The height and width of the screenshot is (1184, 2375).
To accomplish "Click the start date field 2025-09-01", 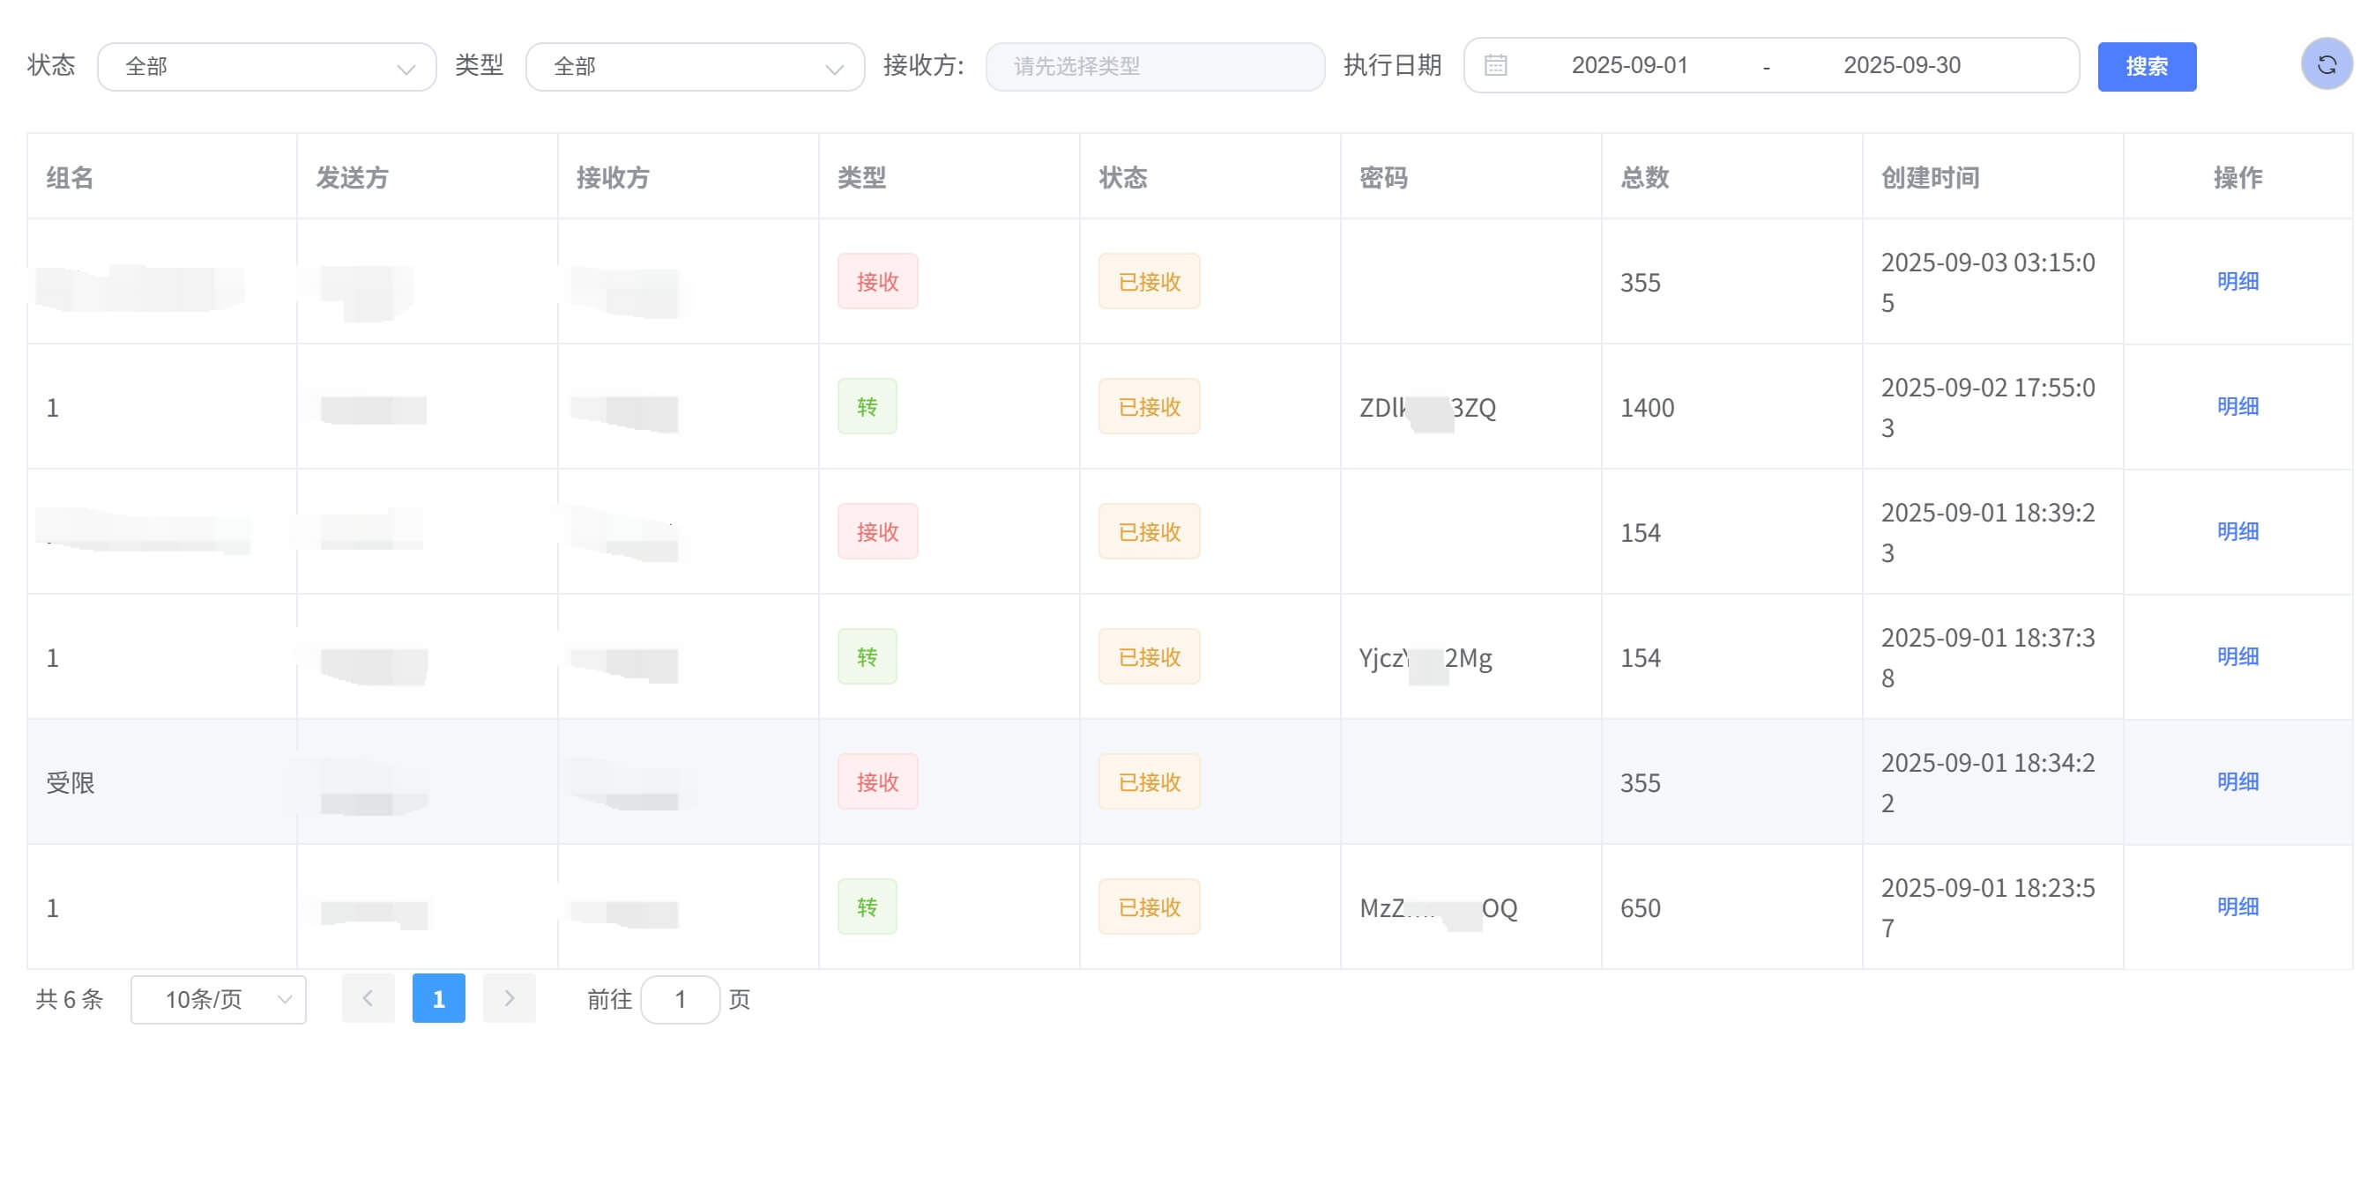I will click(x=1632, y=64).
